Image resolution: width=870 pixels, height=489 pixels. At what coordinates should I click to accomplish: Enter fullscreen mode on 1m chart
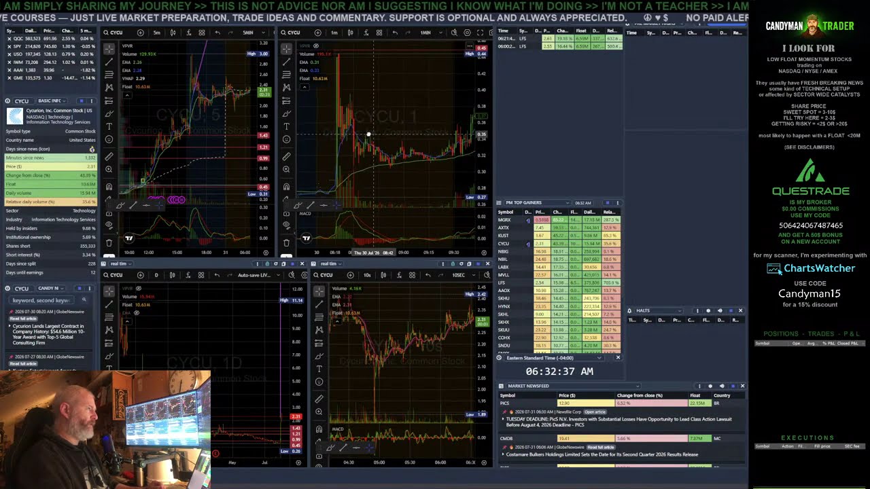click(x=480, y=33)
